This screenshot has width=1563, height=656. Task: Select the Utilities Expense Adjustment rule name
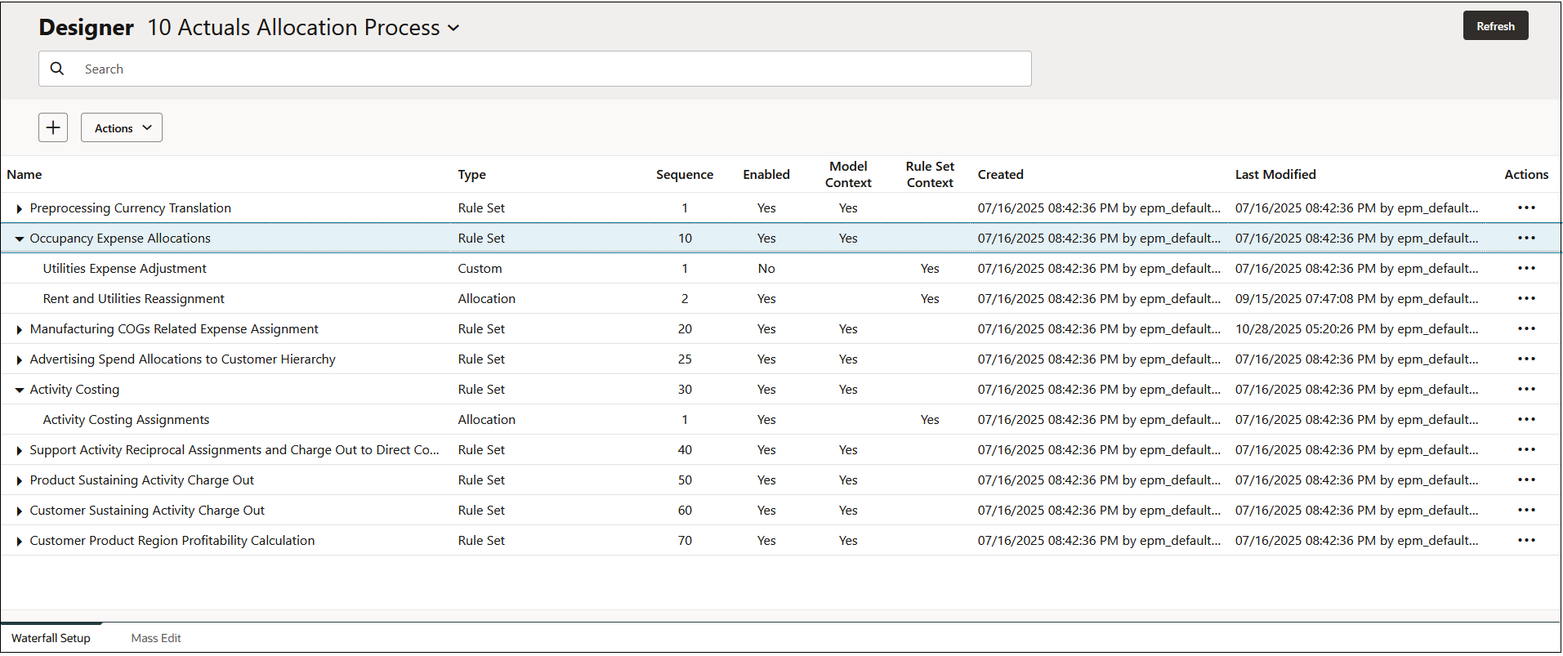tap(124, 268)
